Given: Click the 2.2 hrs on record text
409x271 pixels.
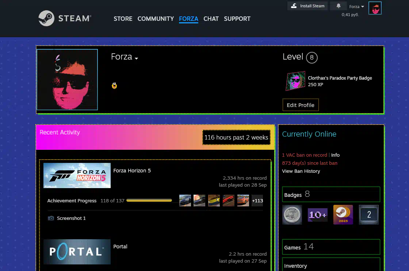Looking at the screenshot, I should point(248,254).
